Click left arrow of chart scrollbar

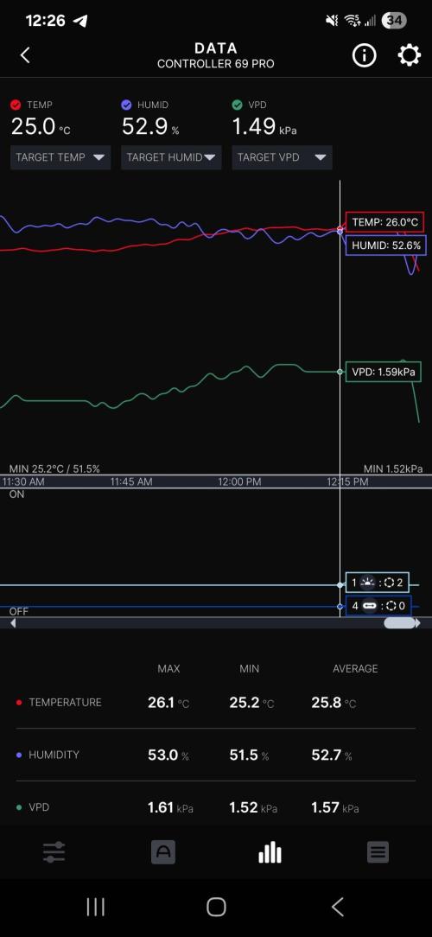point(13,623)
